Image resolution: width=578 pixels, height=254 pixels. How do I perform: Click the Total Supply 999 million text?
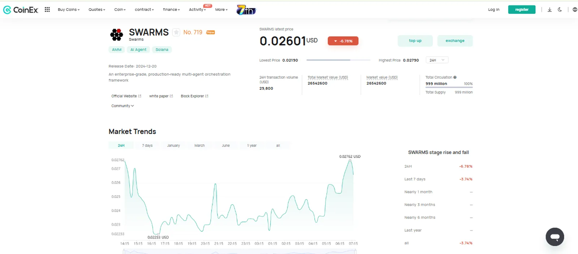coord(449,92)
